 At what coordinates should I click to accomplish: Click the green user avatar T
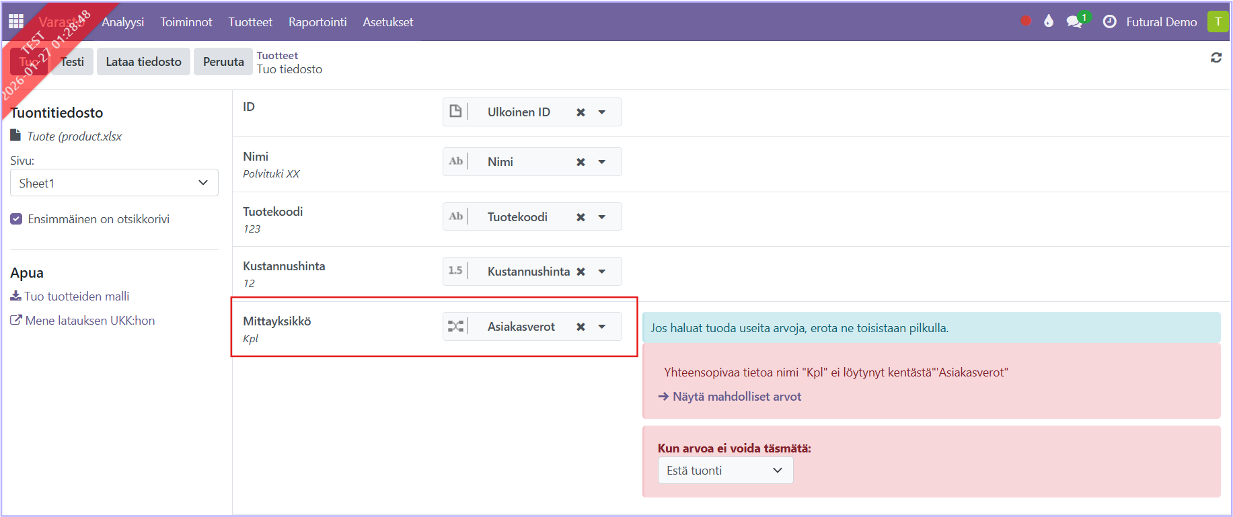coord(1218,22)
